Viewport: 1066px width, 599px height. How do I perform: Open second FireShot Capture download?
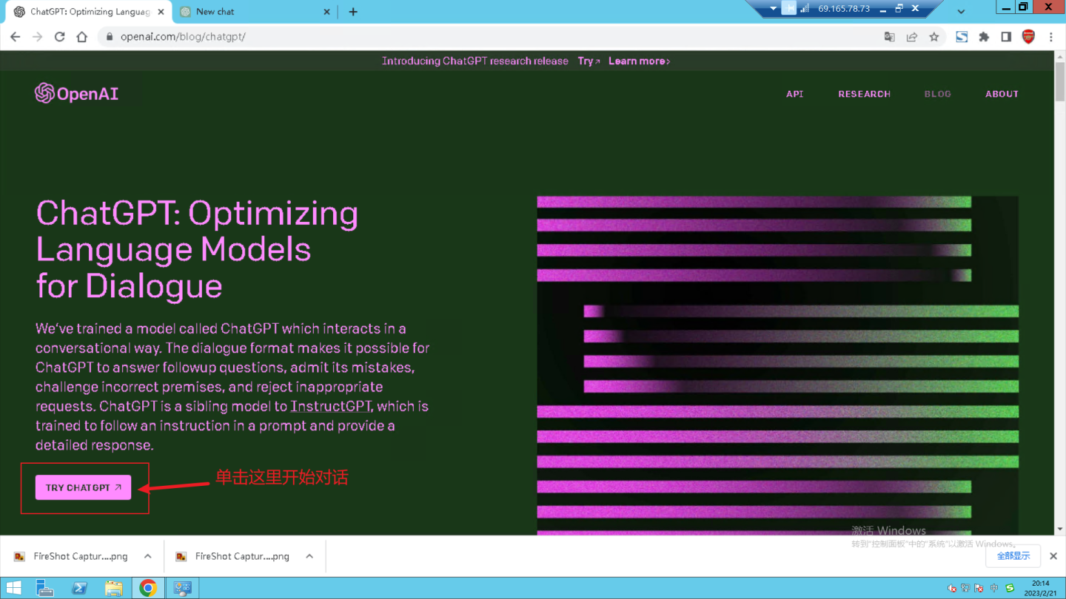click(x=234, y=556)
